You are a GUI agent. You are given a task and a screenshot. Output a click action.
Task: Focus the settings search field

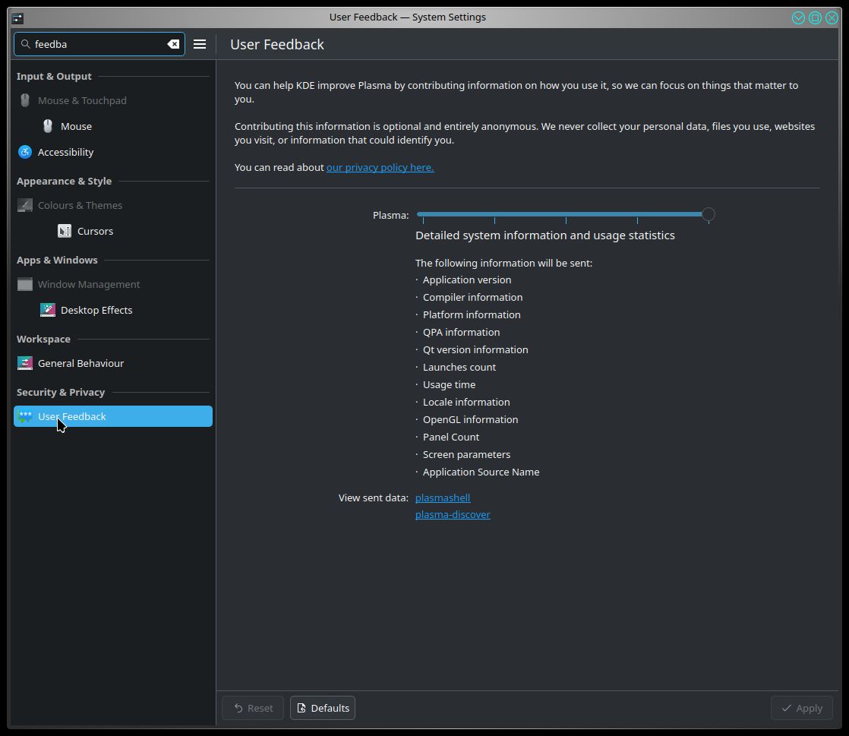pos(99,44)
